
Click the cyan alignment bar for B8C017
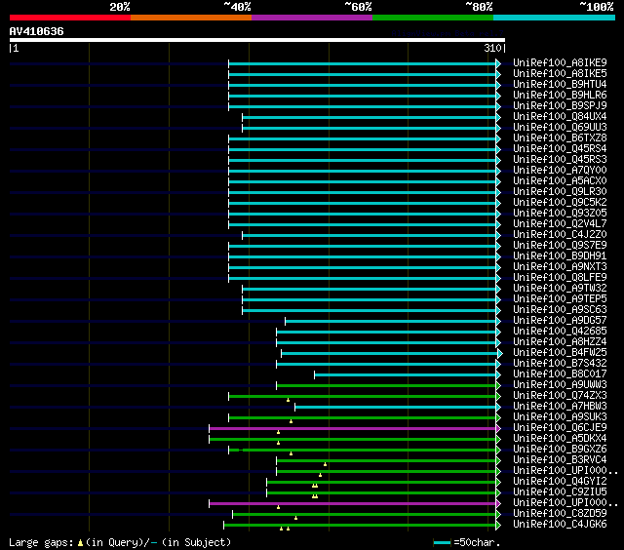[406, 374]
